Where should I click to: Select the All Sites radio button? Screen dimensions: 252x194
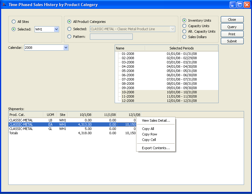point(13,22)
